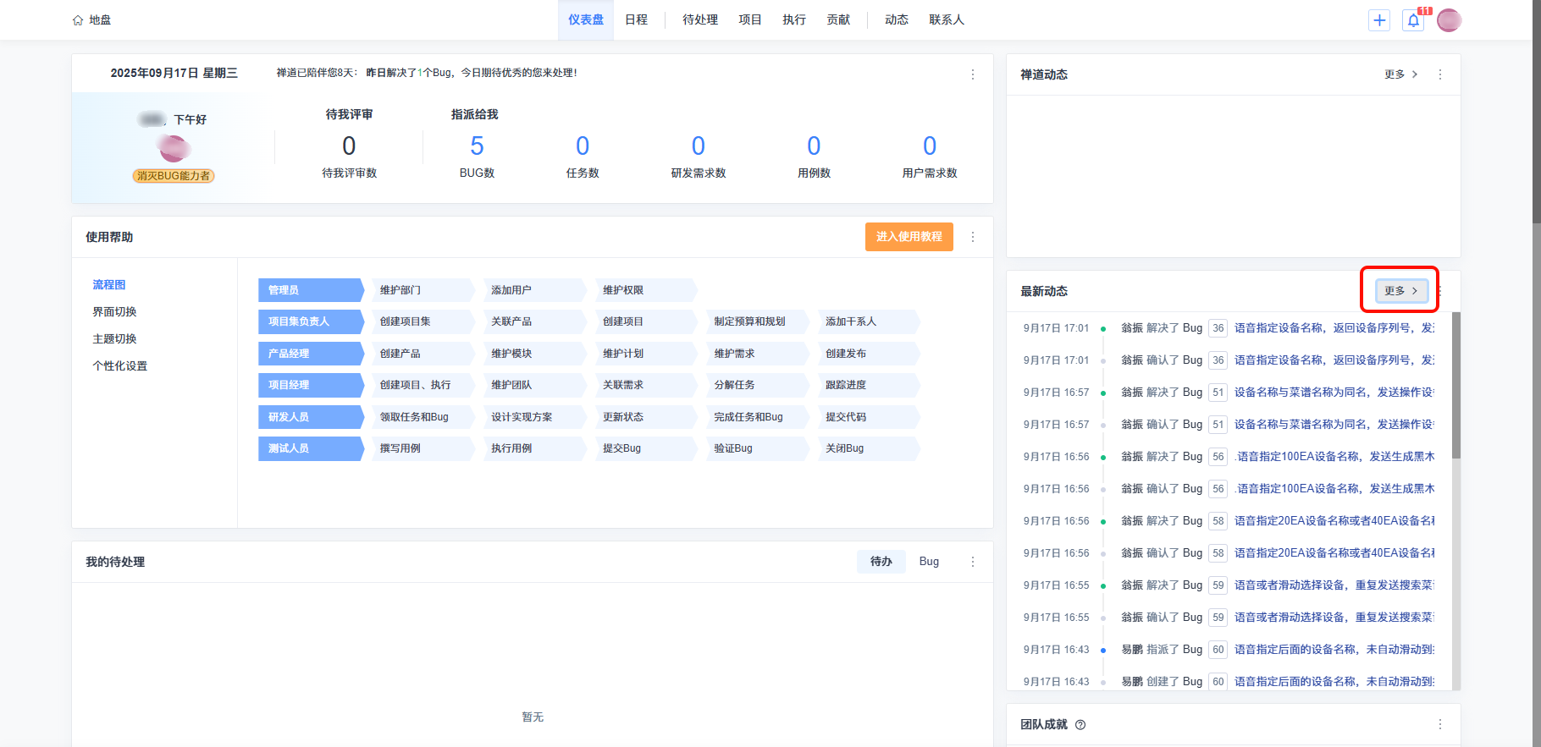The height and width of the screenshot is (747, 1541).
Task: Open three-dot menu of 禅道动态 panel
Action: pos(1439,74)
